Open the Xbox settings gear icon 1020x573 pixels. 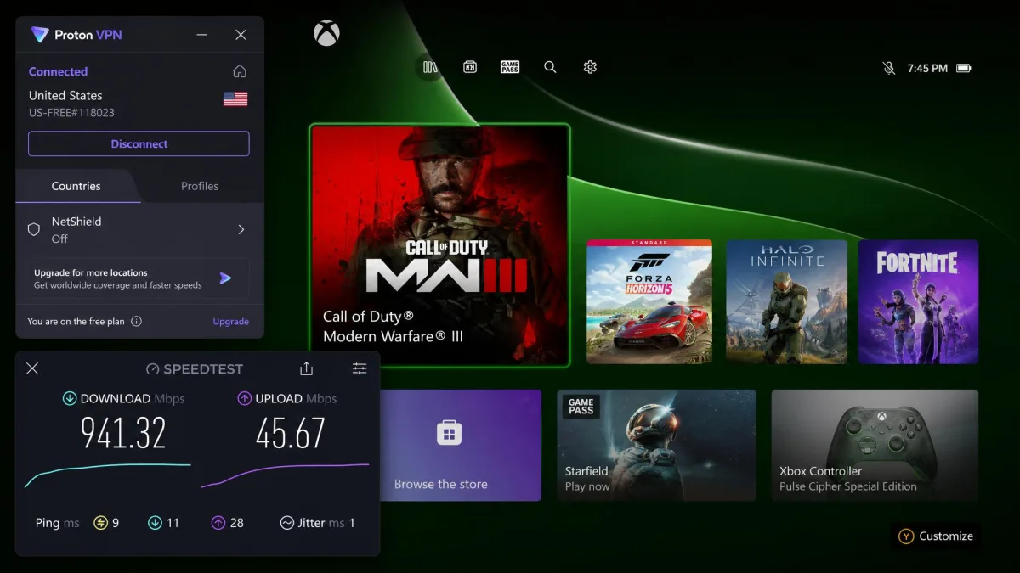click(590, 67)
